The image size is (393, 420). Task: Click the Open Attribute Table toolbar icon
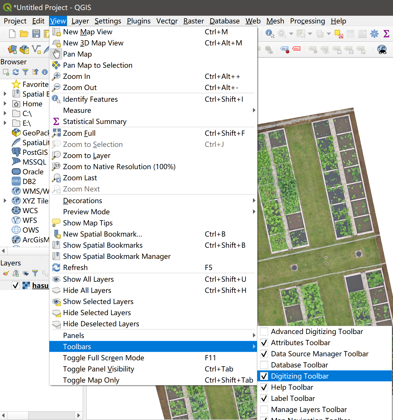[x=350, y=34]
